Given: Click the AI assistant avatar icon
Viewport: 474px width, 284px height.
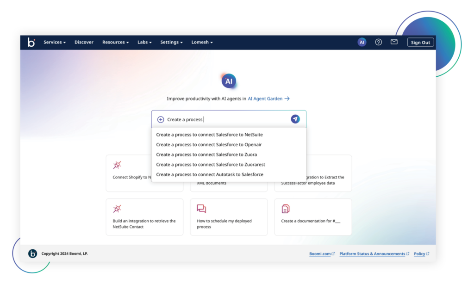Looking at the screenshot, I should pos(362,42).
